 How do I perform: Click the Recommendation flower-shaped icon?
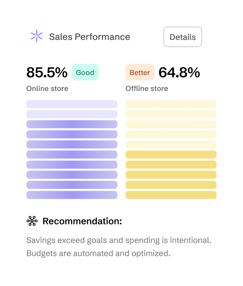[32, 221]
